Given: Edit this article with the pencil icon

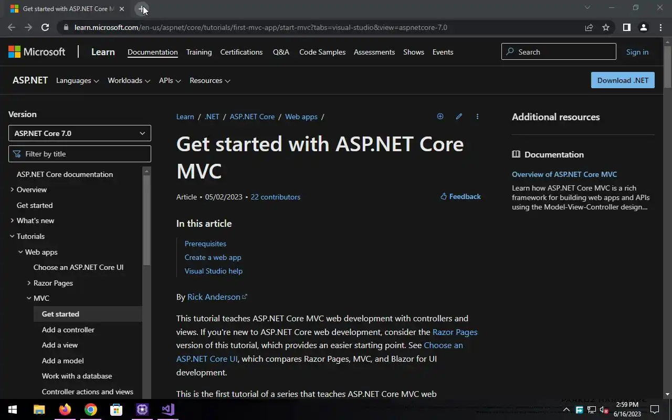Looking at the screenshot, I should pos(459,117).
